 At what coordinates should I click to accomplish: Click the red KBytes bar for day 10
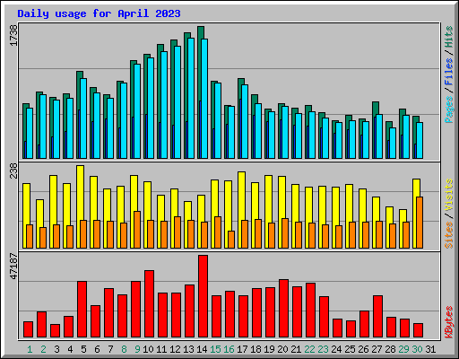coord(150,304)
